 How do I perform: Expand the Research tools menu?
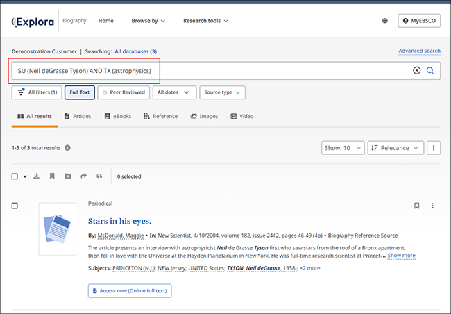coord(205,21)
